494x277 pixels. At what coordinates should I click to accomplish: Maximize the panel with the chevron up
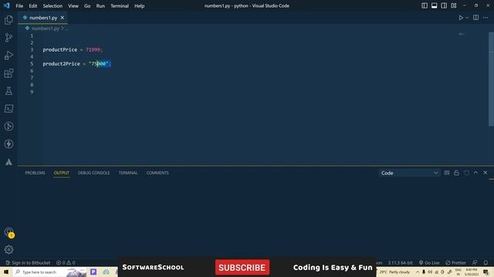tap(475, 172)
